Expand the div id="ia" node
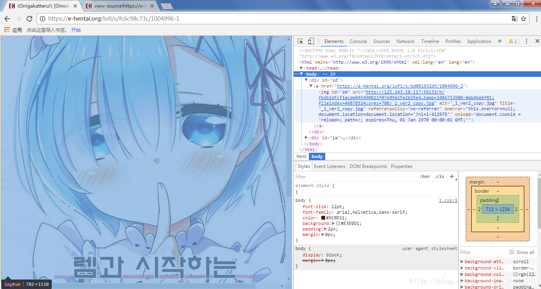Image resolution: width=541 pixels, height=289 pixels. (x=306, y=138)
